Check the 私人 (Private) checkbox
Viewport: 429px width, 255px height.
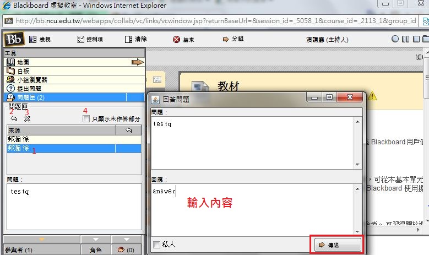click(x=156, y=245)
